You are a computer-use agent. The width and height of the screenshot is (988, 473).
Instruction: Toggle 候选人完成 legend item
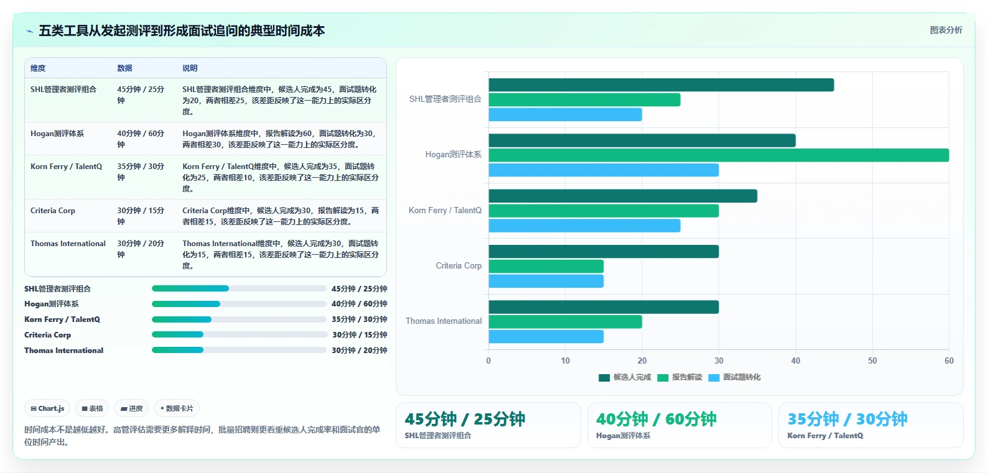click(x=625, y=377)
